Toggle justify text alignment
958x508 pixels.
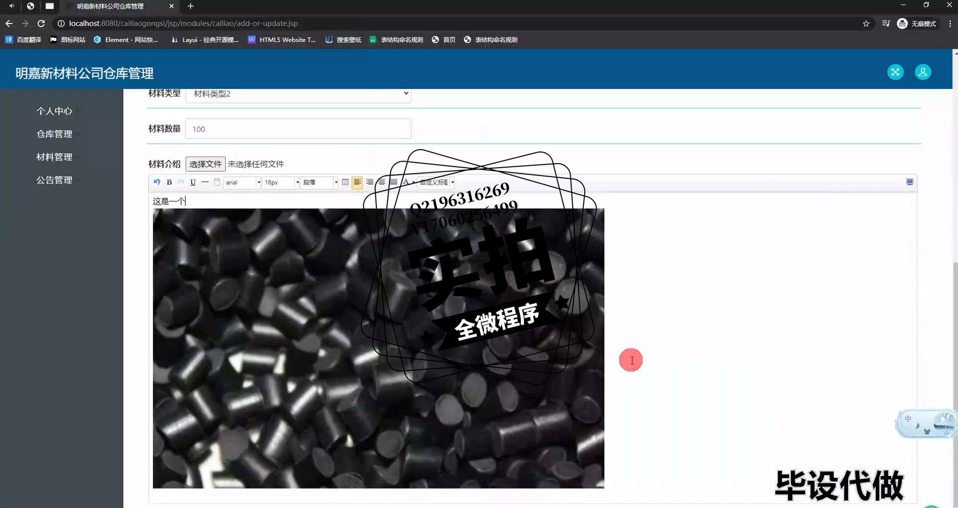(394, 182)
